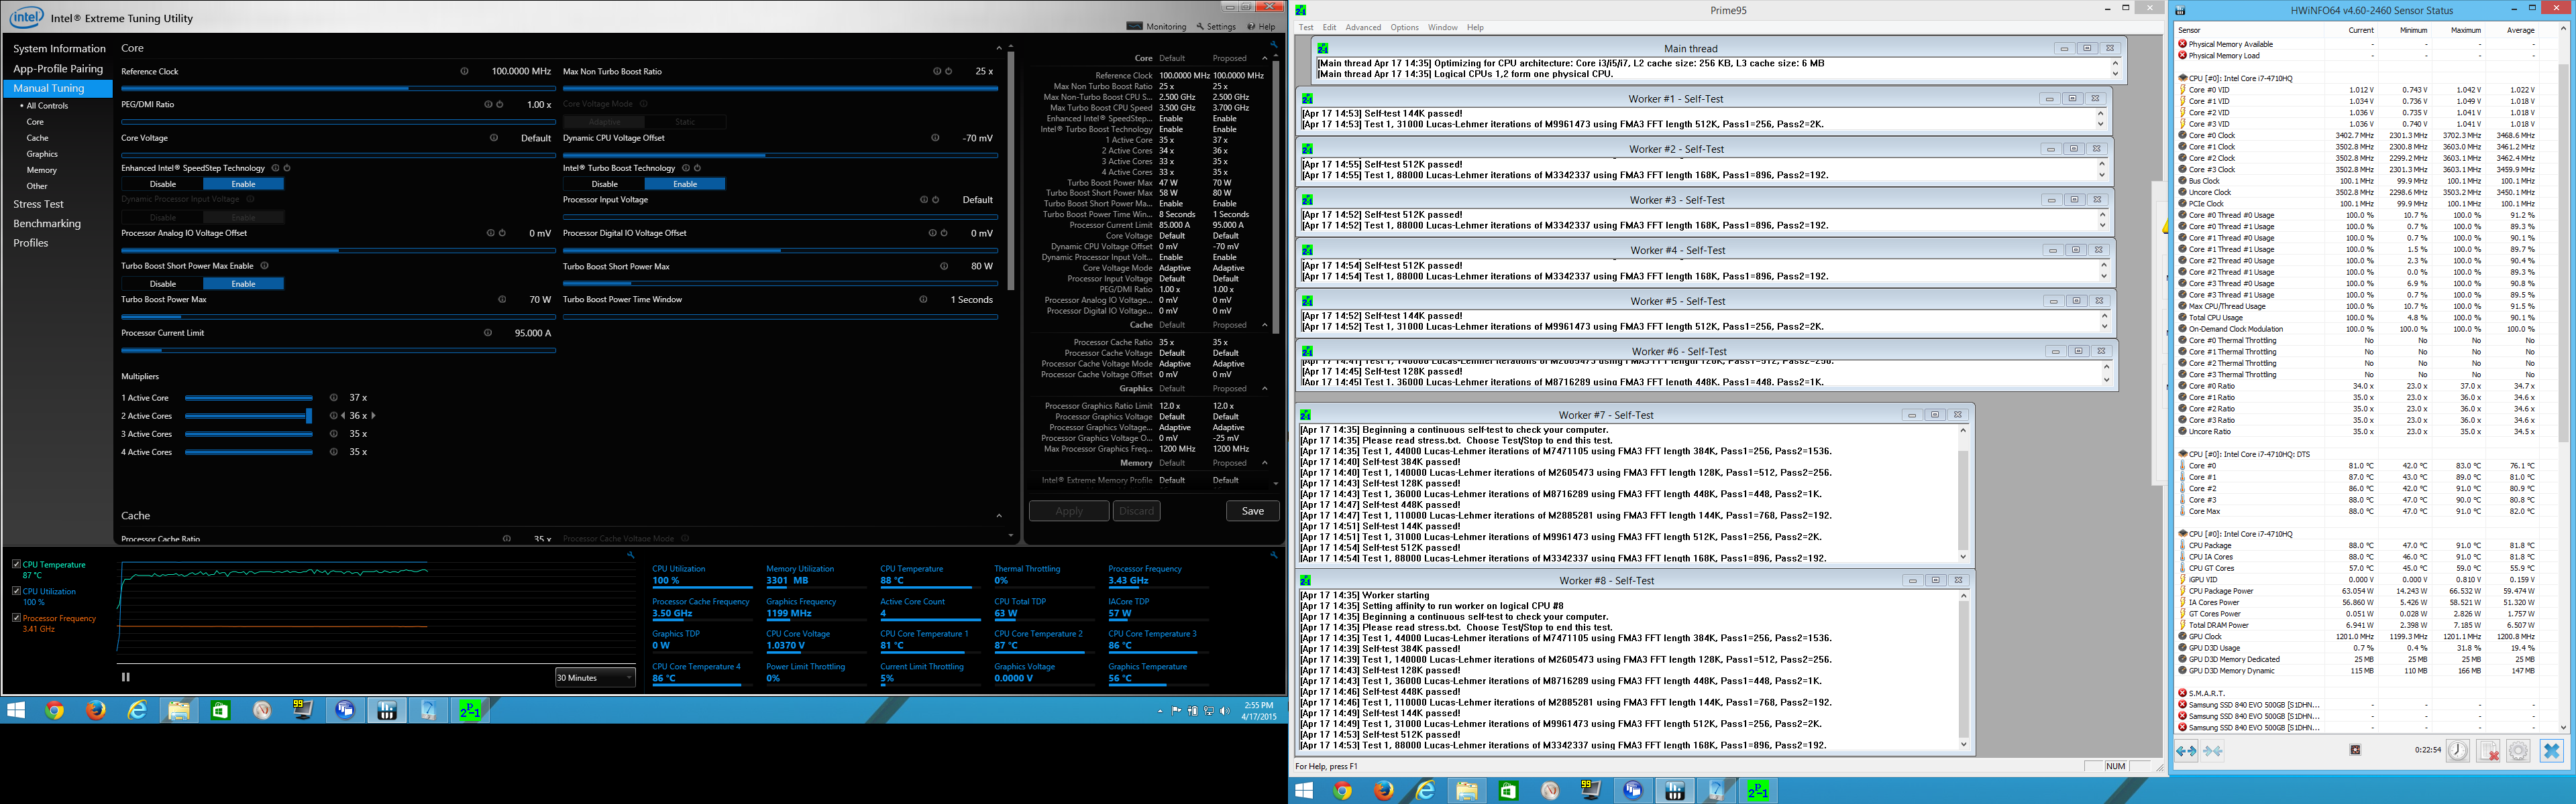Click the Turbo Boost Power Max info icon
2576x804 pixels.
[502, 299]
